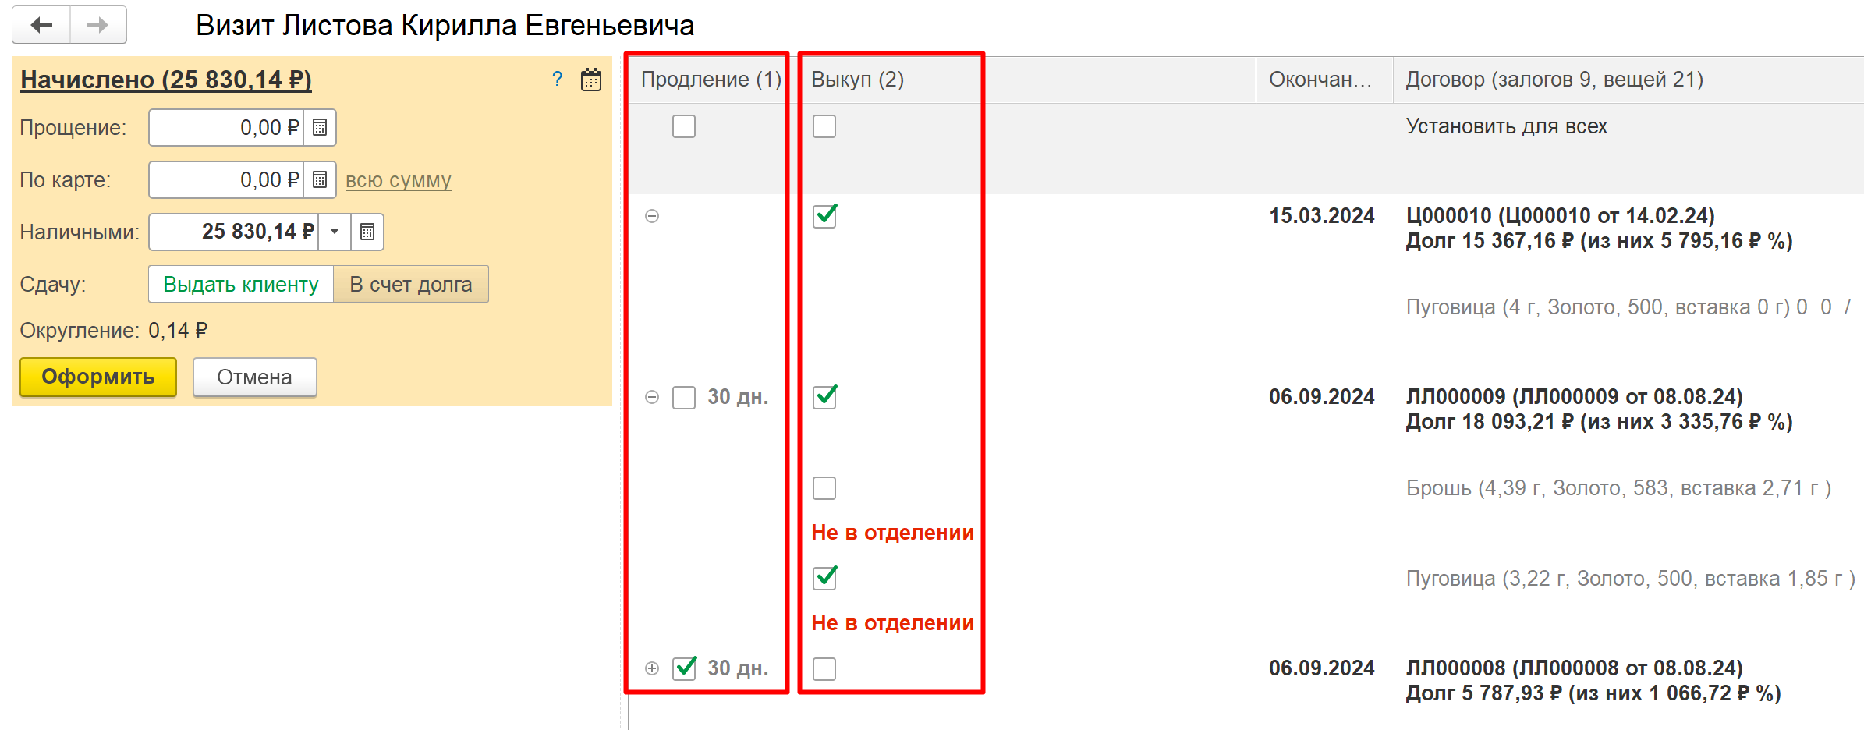This screenshot has height=730, width=1864.
Task: Click the Оформить button
Action: coord(98,377)
